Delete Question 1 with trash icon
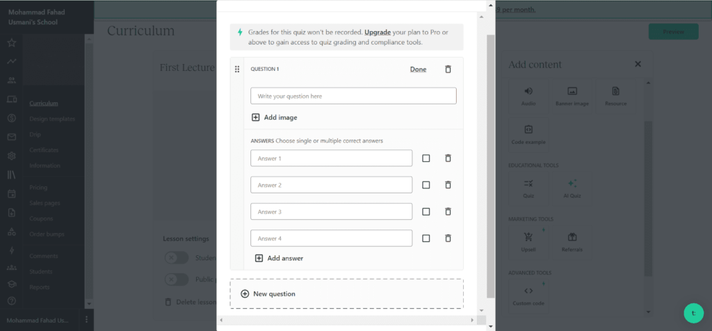Image resolution: width=712 pixels, height=331 pixels. 448,69
